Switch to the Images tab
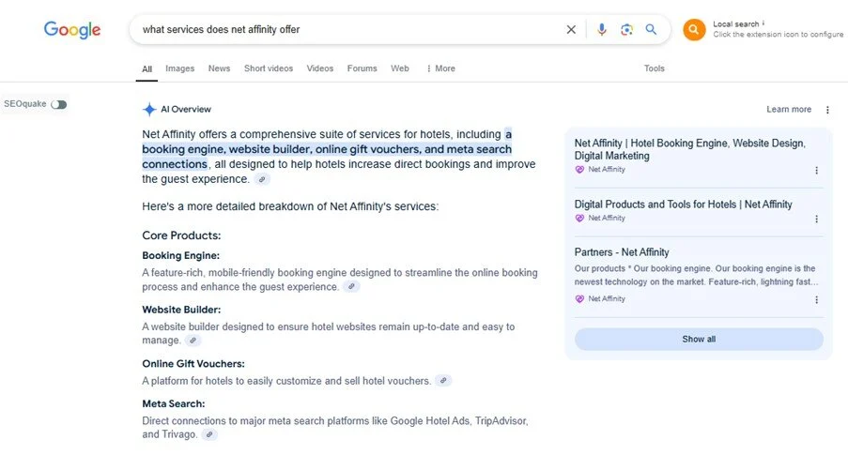Screen dimensions: 848x455 [179, 68]
